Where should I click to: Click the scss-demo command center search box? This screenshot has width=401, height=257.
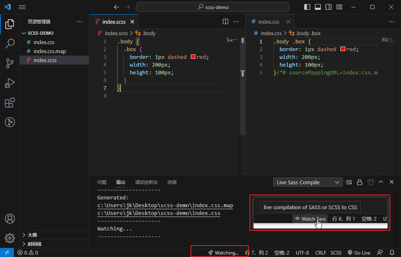click(x=213, y=7)
